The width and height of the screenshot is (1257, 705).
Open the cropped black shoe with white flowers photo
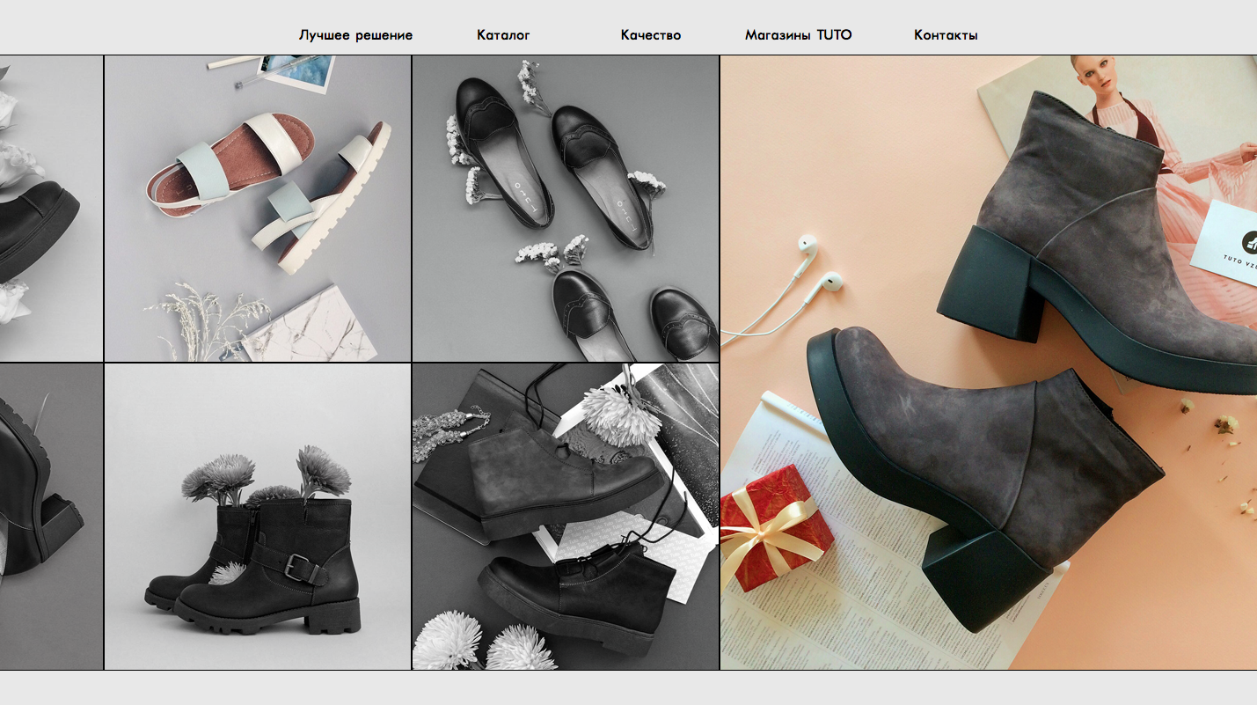point(51,209)
